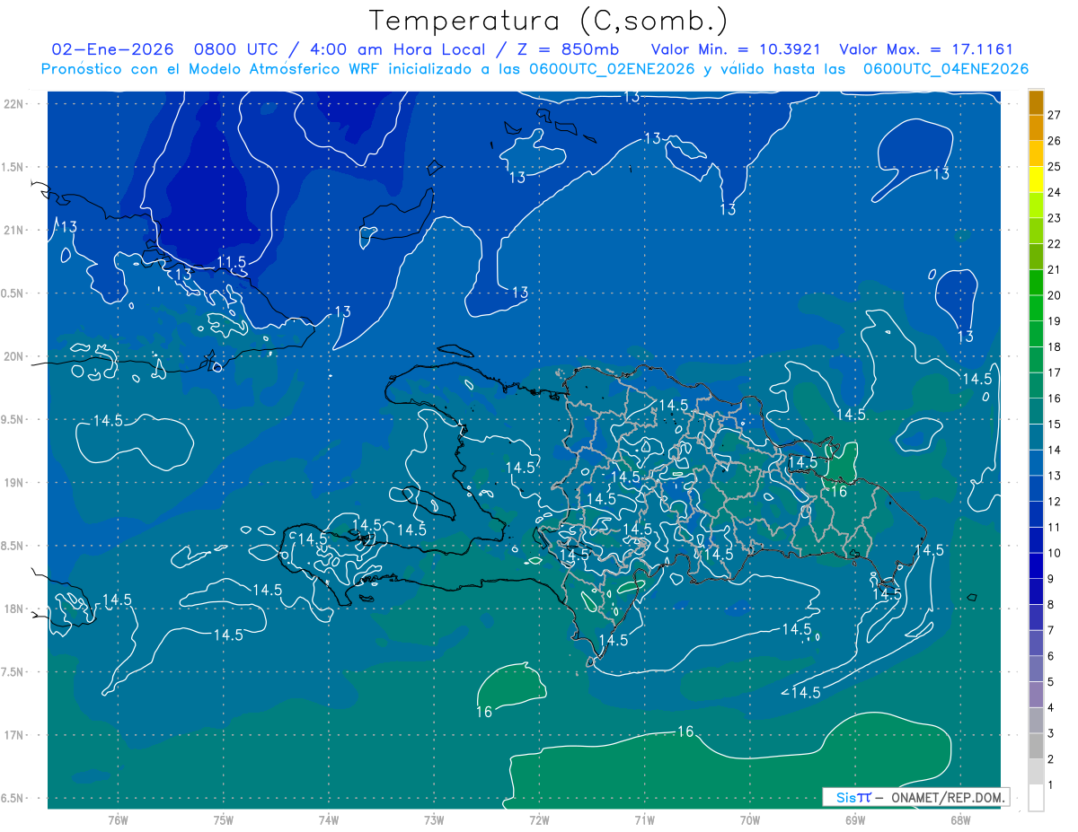Click the '8' color scale label
Viewport: 1078px width, 832px height.
pos(1051,605)
